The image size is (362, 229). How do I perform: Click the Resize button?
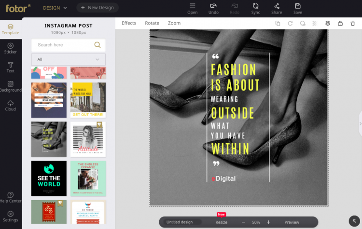click(x=222, y=222)
